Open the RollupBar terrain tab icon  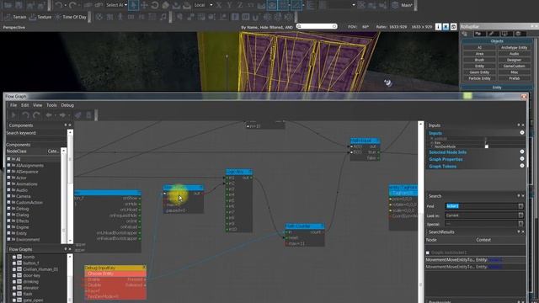pyautogui.click(x=479, y=34)
